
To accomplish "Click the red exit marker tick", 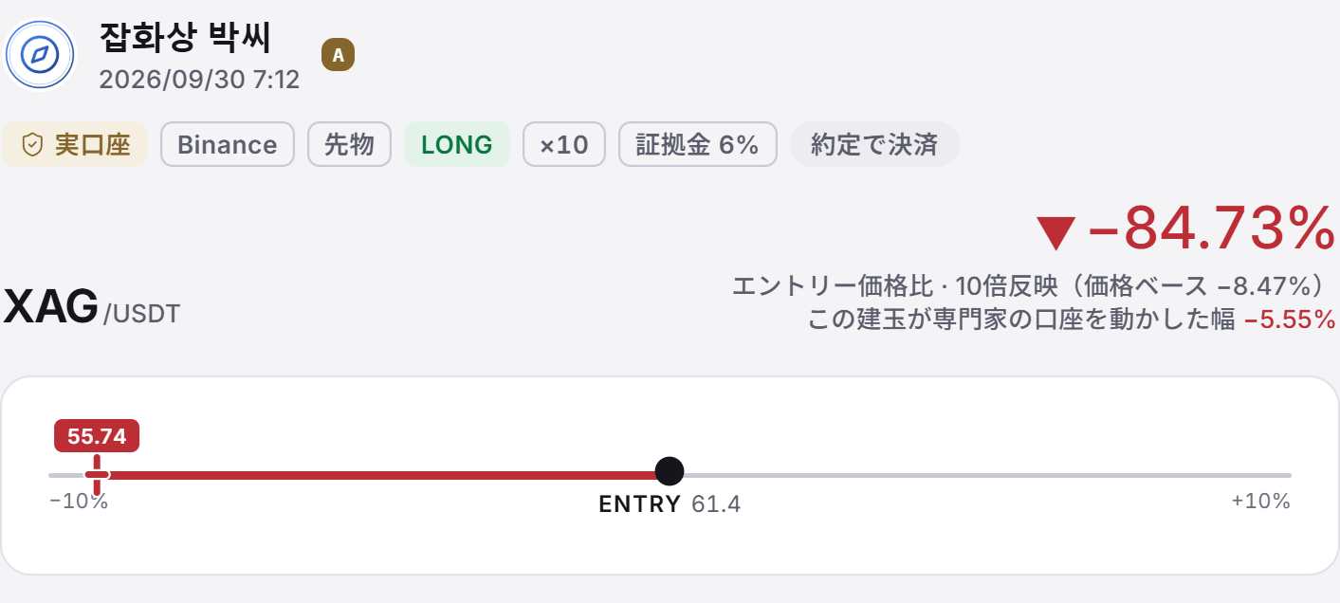I will [97, 474].
